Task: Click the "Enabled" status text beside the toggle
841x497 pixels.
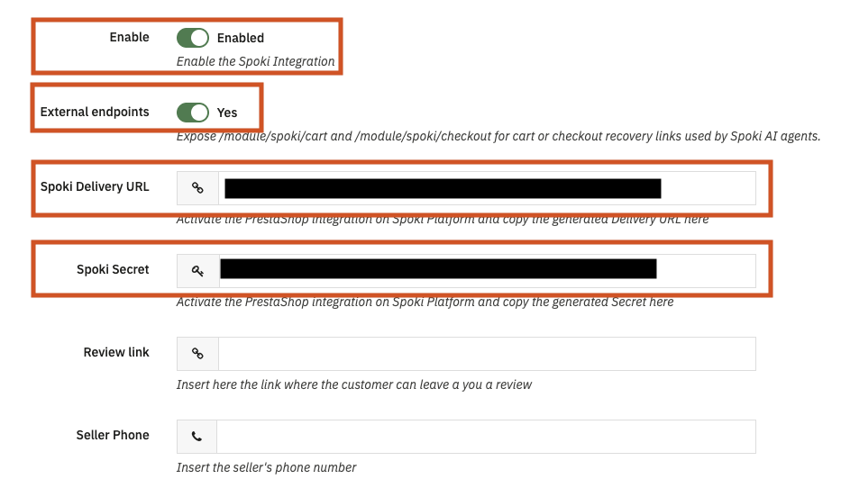Action: pyautogui.click(x=241, y=38)
